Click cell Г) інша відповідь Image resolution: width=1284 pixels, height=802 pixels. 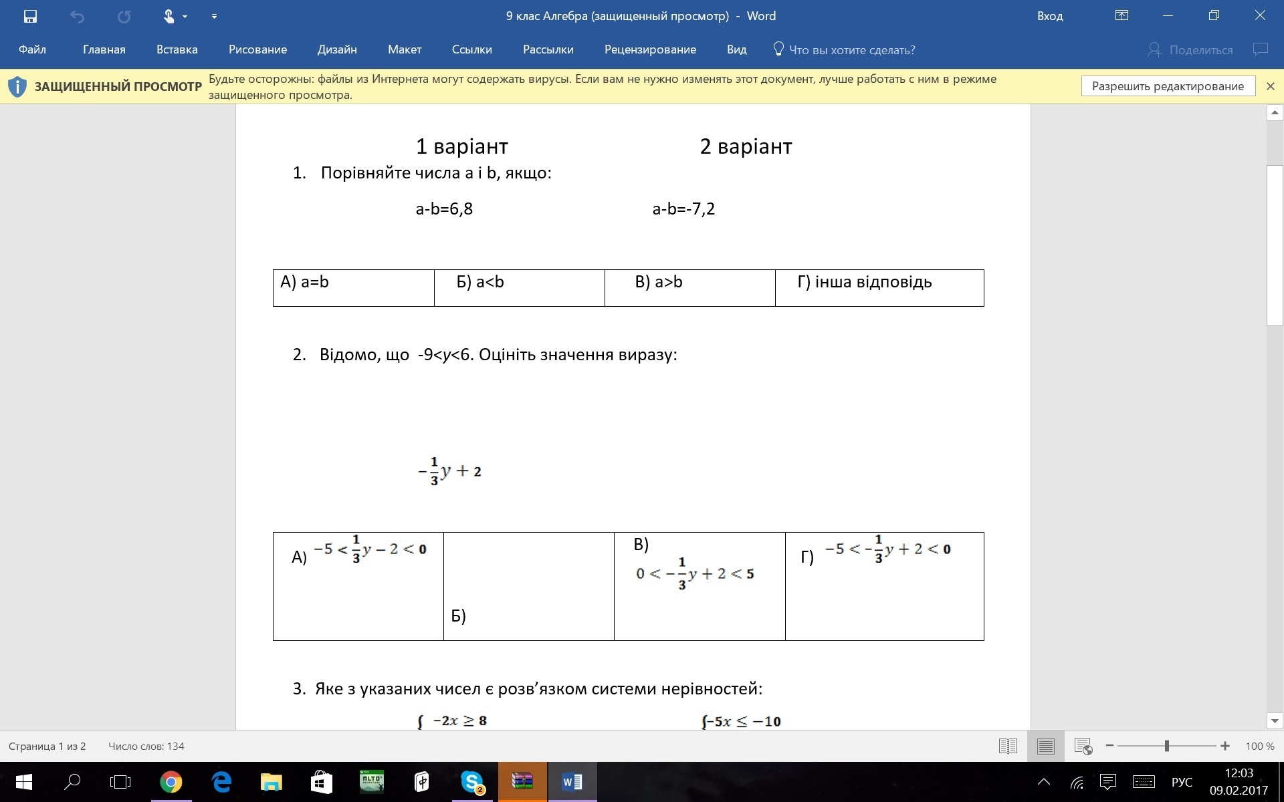[x=879, y=288]
